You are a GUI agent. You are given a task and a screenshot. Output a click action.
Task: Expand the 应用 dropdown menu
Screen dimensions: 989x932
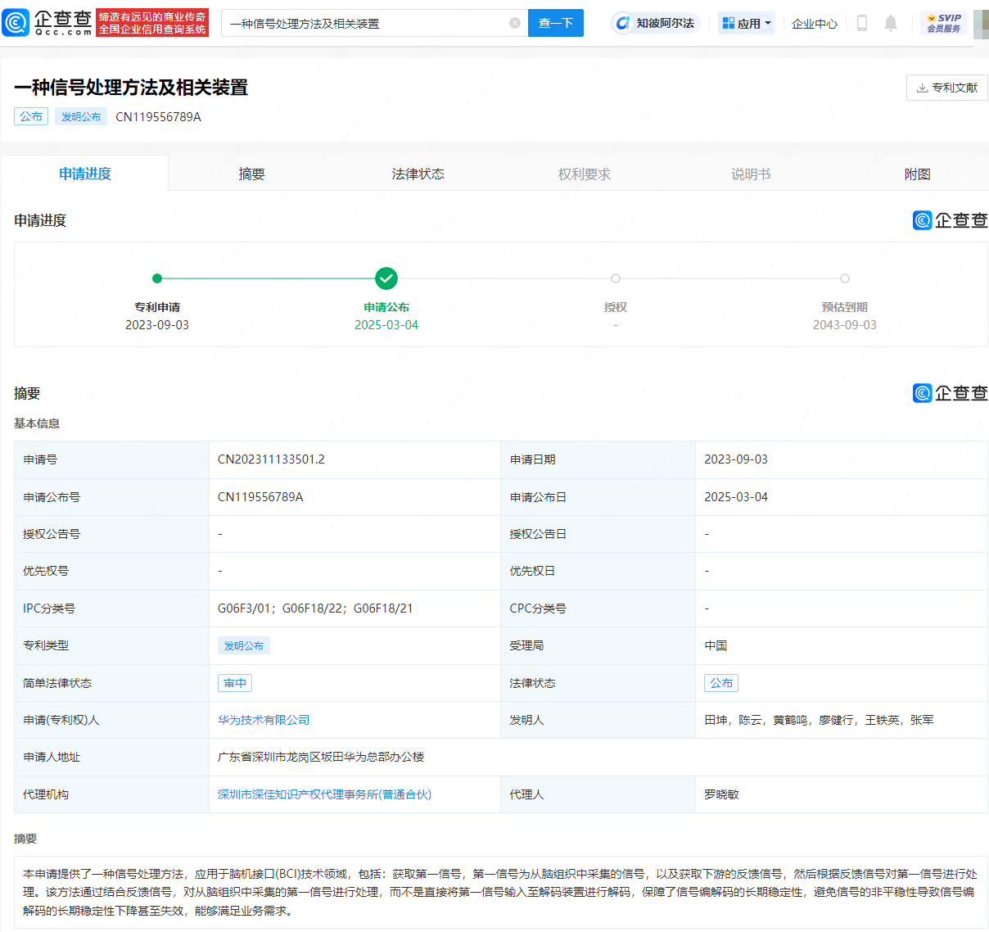747,23
